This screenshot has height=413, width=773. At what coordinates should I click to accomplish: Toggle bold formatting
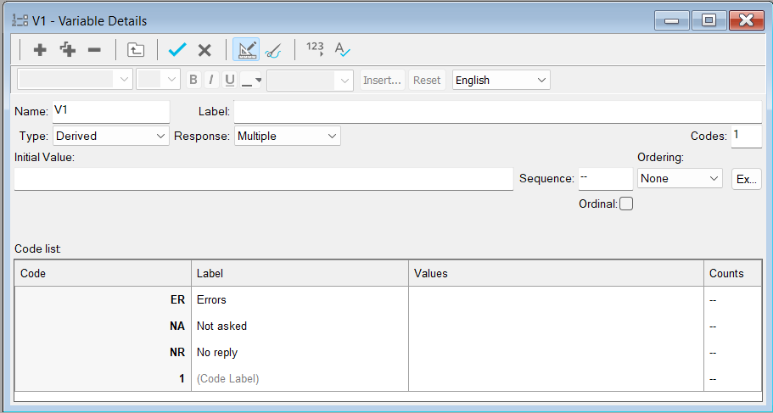pos(193,80)
